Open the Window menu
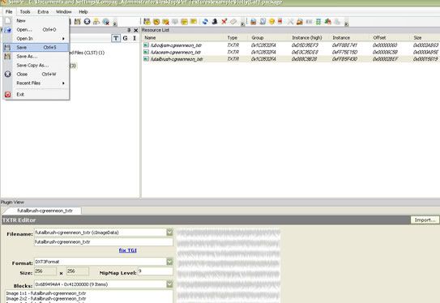This screenshot has width=440, height=303. point(64,12)
